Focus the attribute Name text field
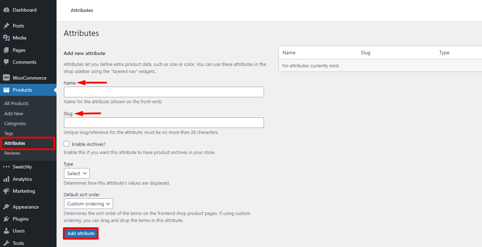The image size is (482, 247). pos(164,92)
